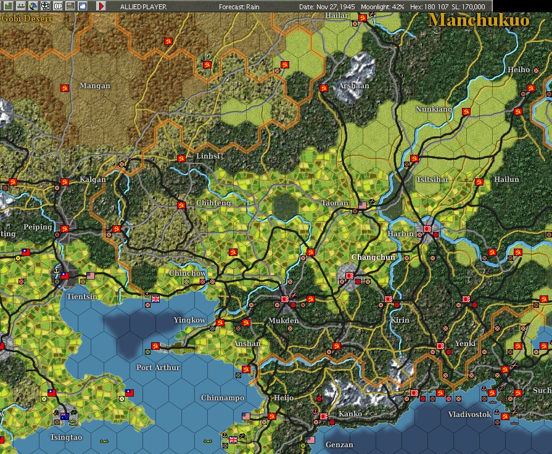Click the 'Anshan' city label

pyautogui.click(x=247, y=344)
